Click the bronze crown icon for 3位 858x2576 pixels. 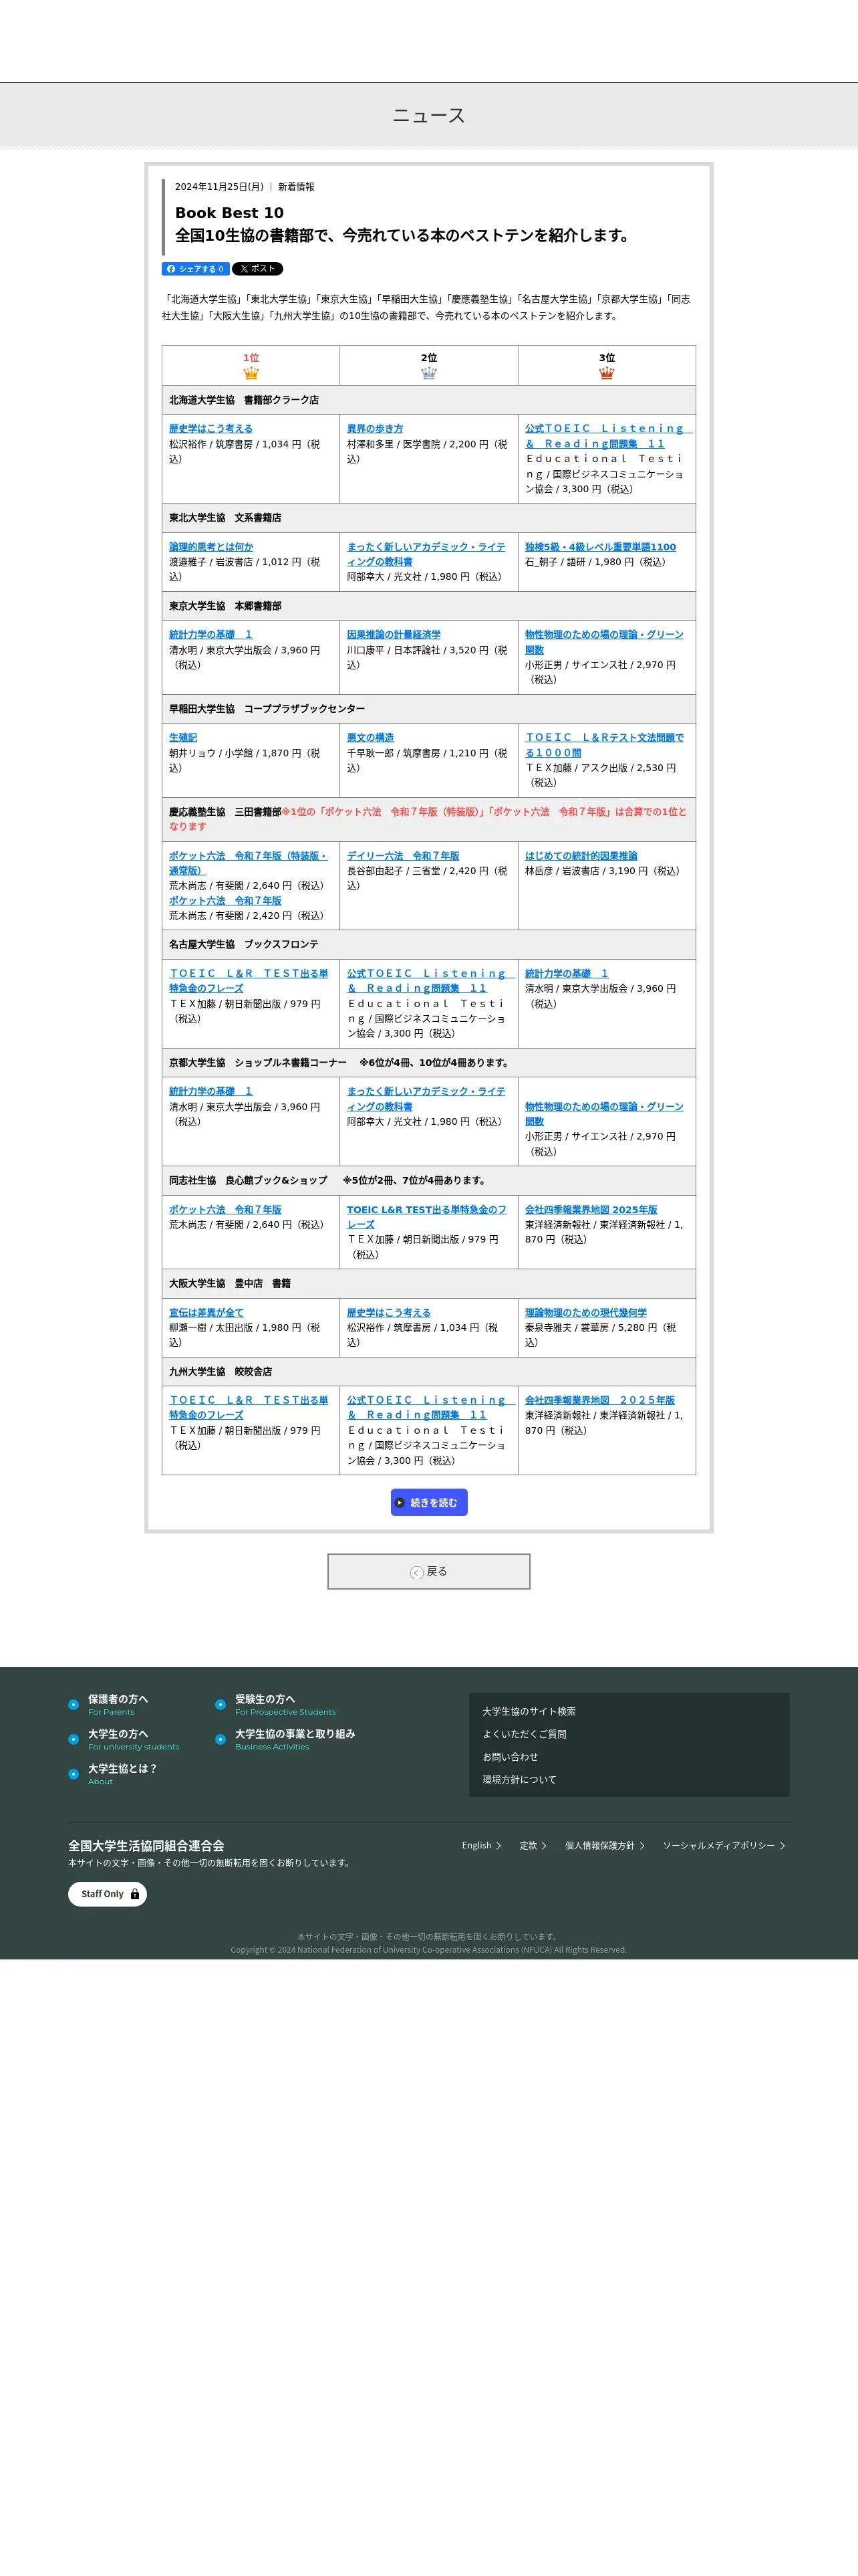(x=606, y=373)
